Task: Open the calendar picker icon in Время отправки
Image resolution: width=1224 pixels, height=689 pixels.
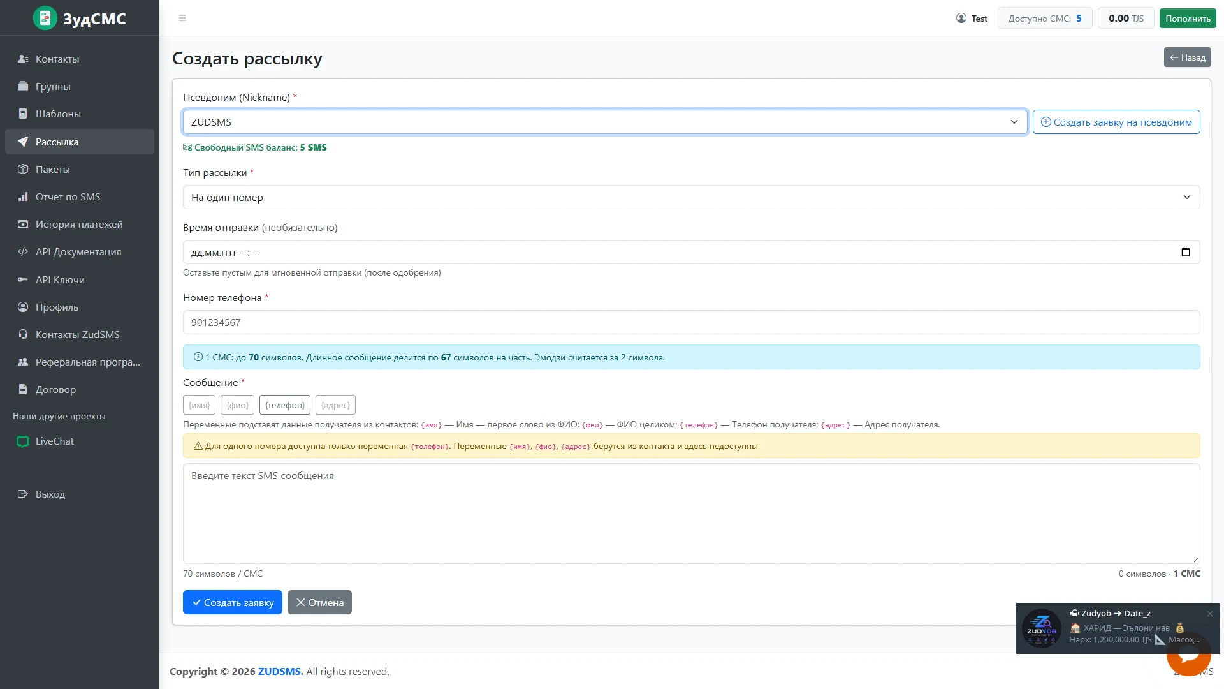Action: [1186, 252]
